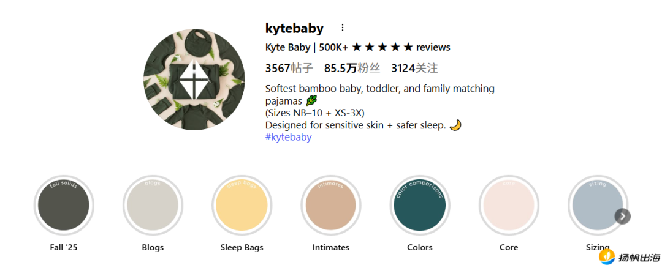This screenshot has height=268, width=662.
Task: Click the 3567 posts count
Action: point(289,68)
